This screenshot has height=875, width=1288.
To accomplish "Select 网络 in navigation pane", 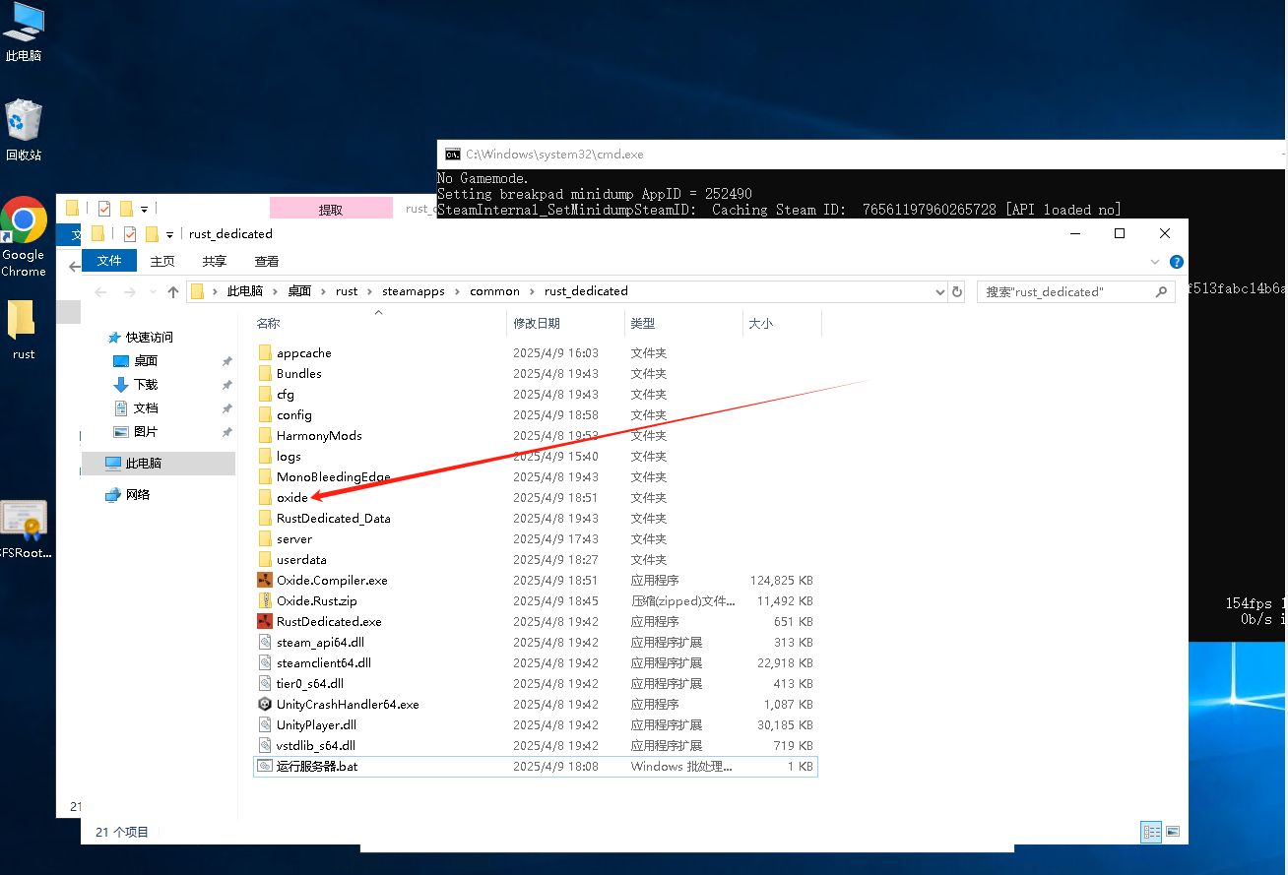I will 138,494.
